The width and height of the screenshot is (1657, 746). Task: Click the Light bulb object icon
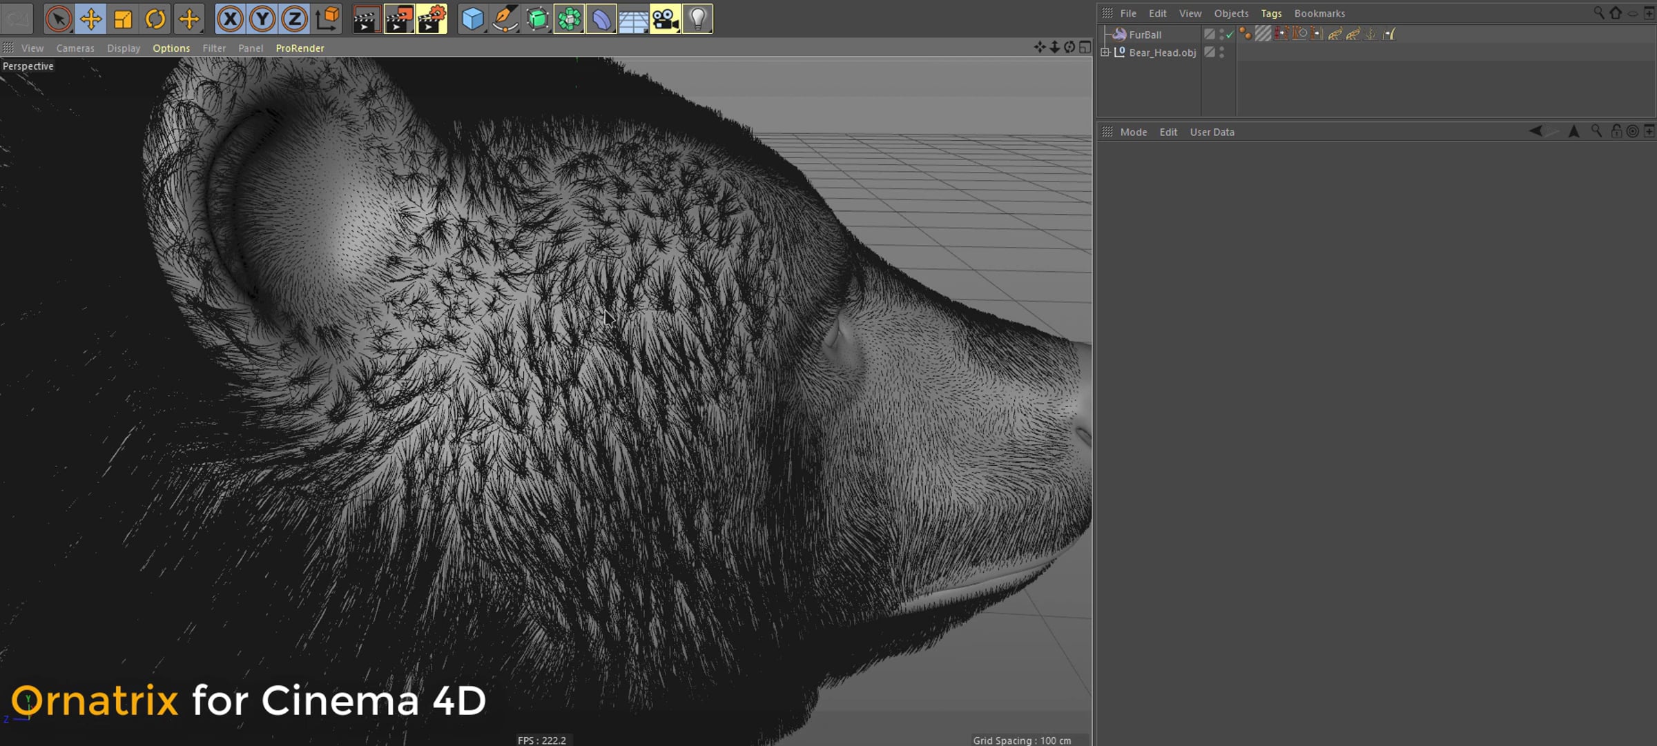point(697,19)
